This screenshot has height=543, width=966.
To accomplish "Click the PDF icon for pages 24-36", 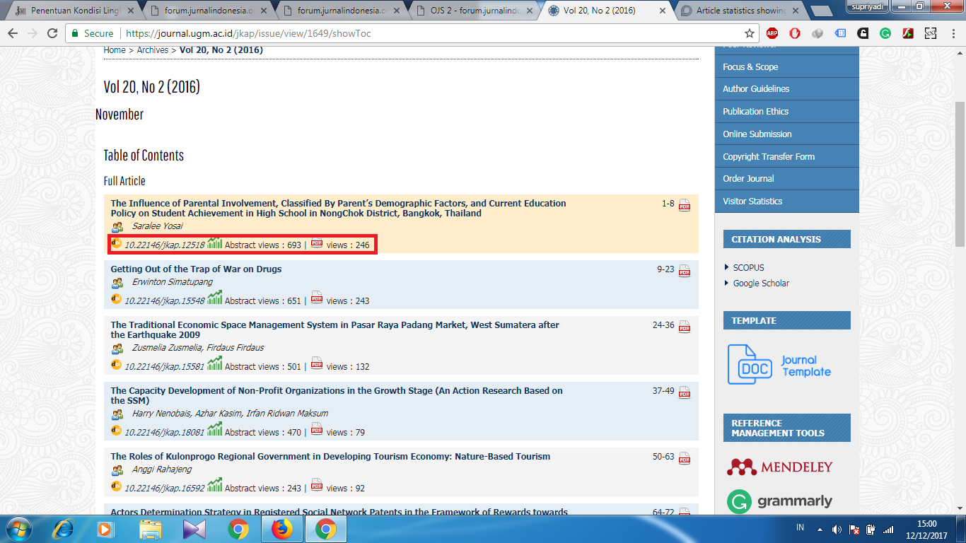I will (x=684, y=327).
